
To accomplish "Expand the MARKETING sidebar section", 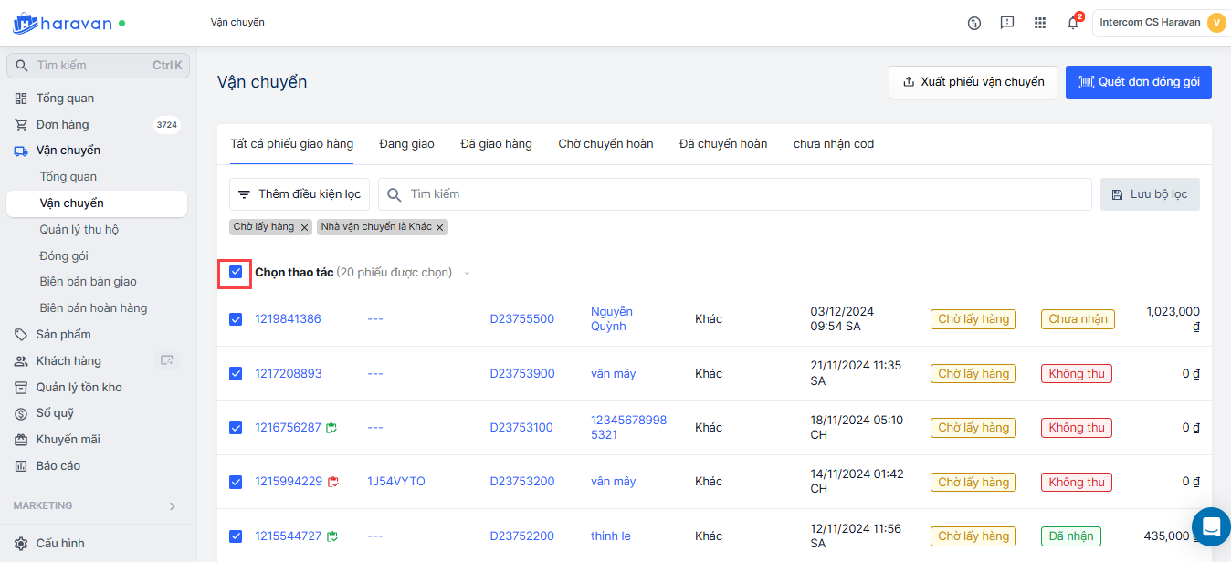I will coord(173,505).
